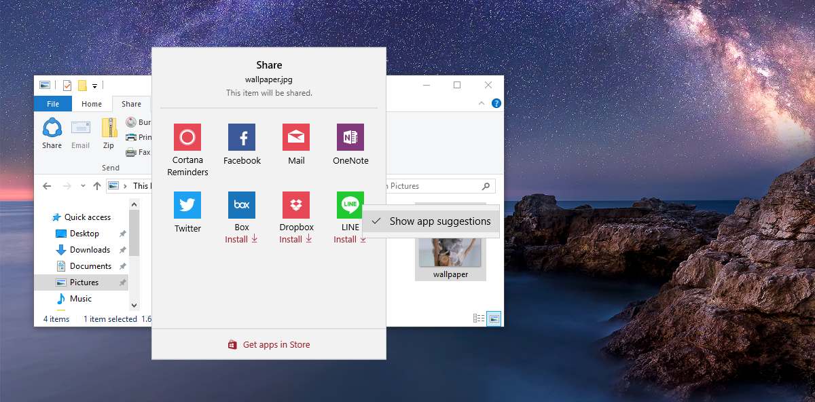
Task: Switch to Large icons view
Action: pyautogui.click(x=494, y=318)
